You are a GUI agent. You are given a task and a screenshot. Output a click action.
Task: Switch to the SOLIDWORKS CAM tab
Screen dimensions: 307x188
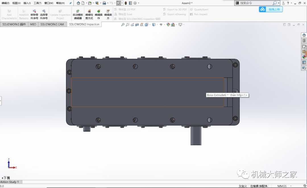pyautogui.click(x=52, y=24)
